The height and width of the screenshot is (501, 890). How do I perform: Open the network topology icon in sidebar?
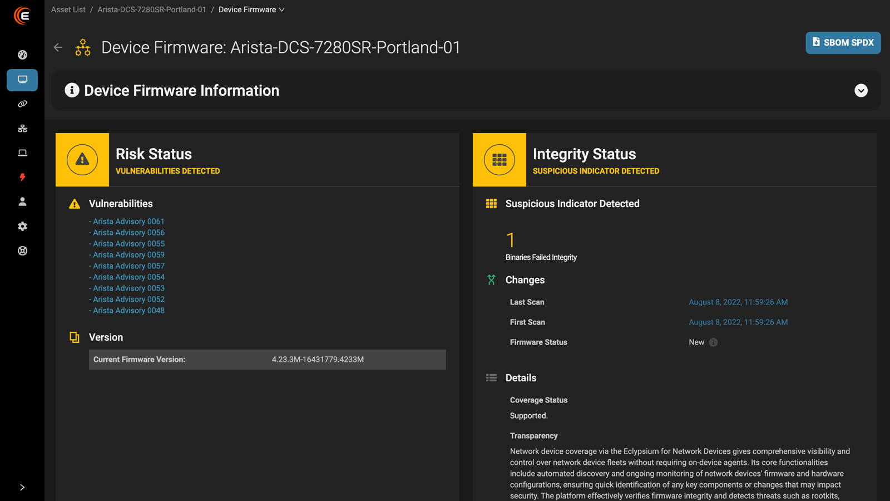click(22, 129)
